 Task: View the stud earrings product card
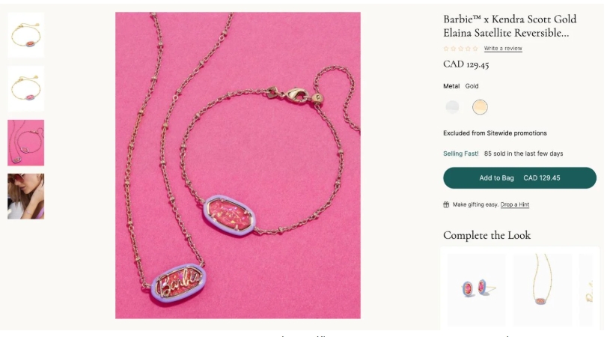477,289
